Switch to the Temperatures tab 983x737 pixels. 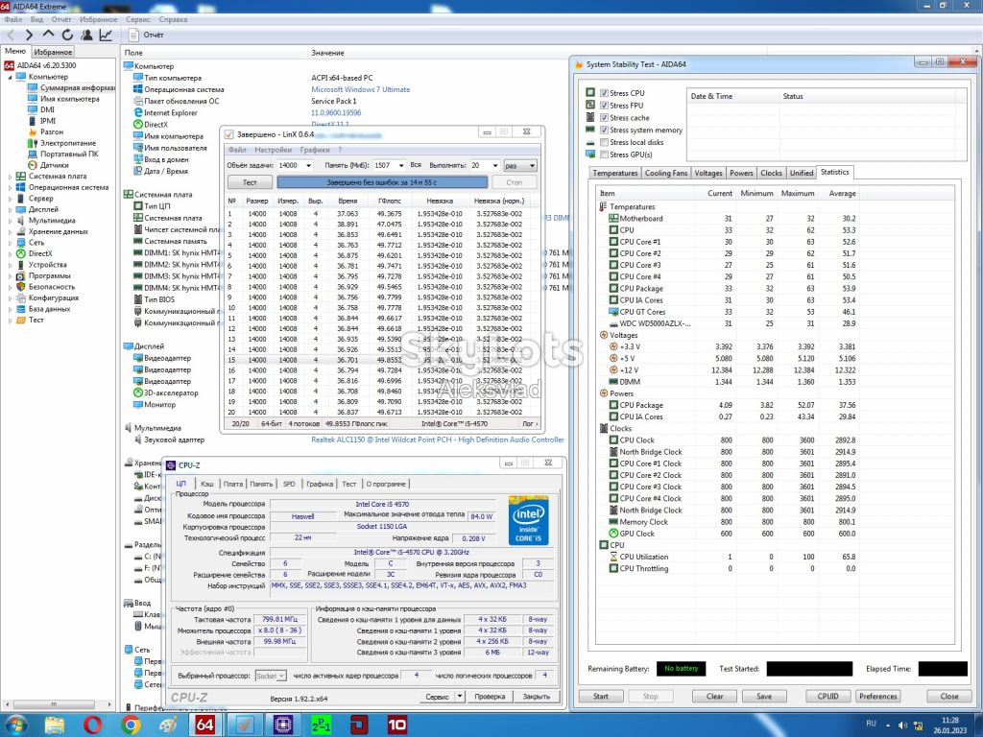click(615, 173)
